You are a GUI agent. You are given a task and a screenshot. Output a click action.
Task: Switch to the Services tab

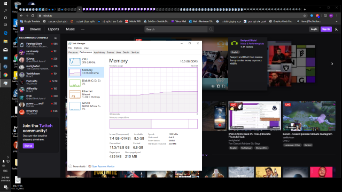point(135,52)
